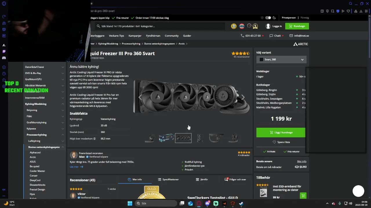The image size is (371, 208).
Task: Expand Grafikkort/GPU category
Action: 63,79
